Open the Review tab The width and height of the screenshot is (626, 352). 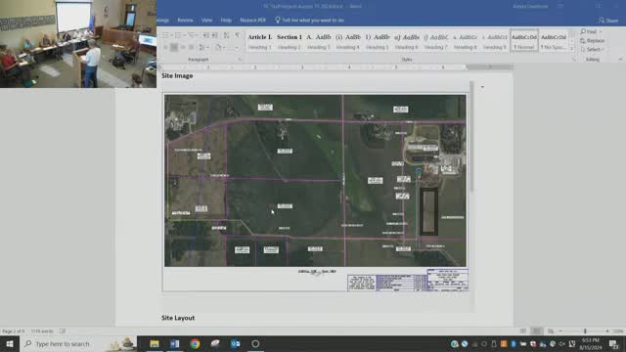click(x=185, y=20)
